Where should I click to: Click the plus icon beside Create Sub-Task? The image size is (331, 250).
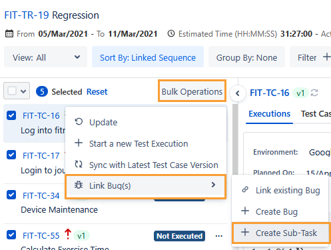click(245, 232)
